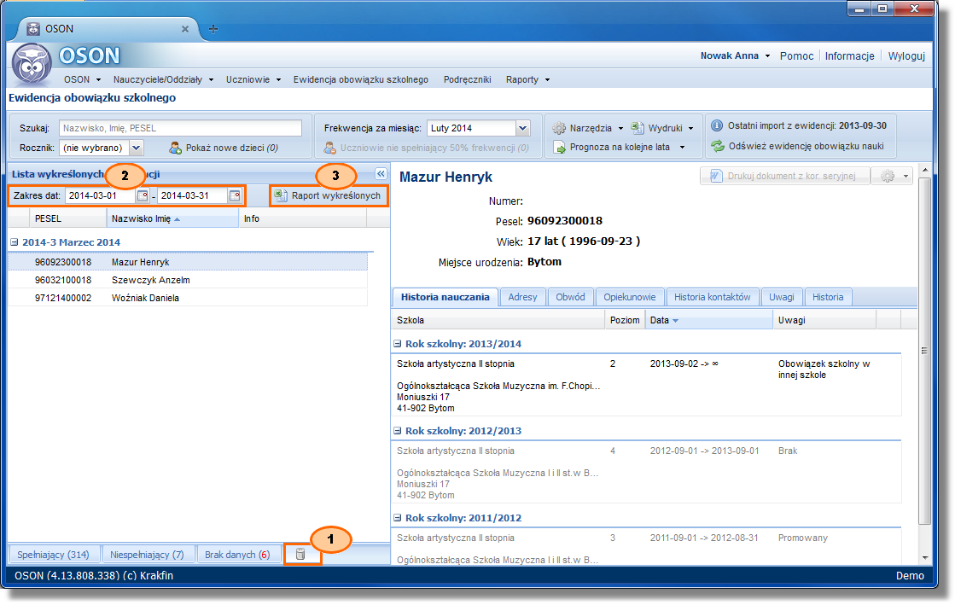The height and width of the screenshot is (605, 955).
Task: Switch to the Adresy tab
Action: coord(522,297)
